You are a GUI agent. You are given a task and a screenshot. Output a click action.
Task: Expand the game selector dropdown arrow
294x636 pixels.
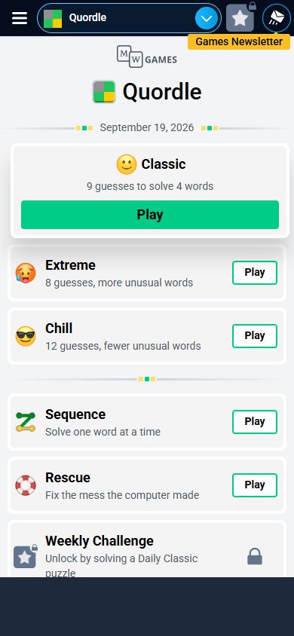[x=207, y=18]
